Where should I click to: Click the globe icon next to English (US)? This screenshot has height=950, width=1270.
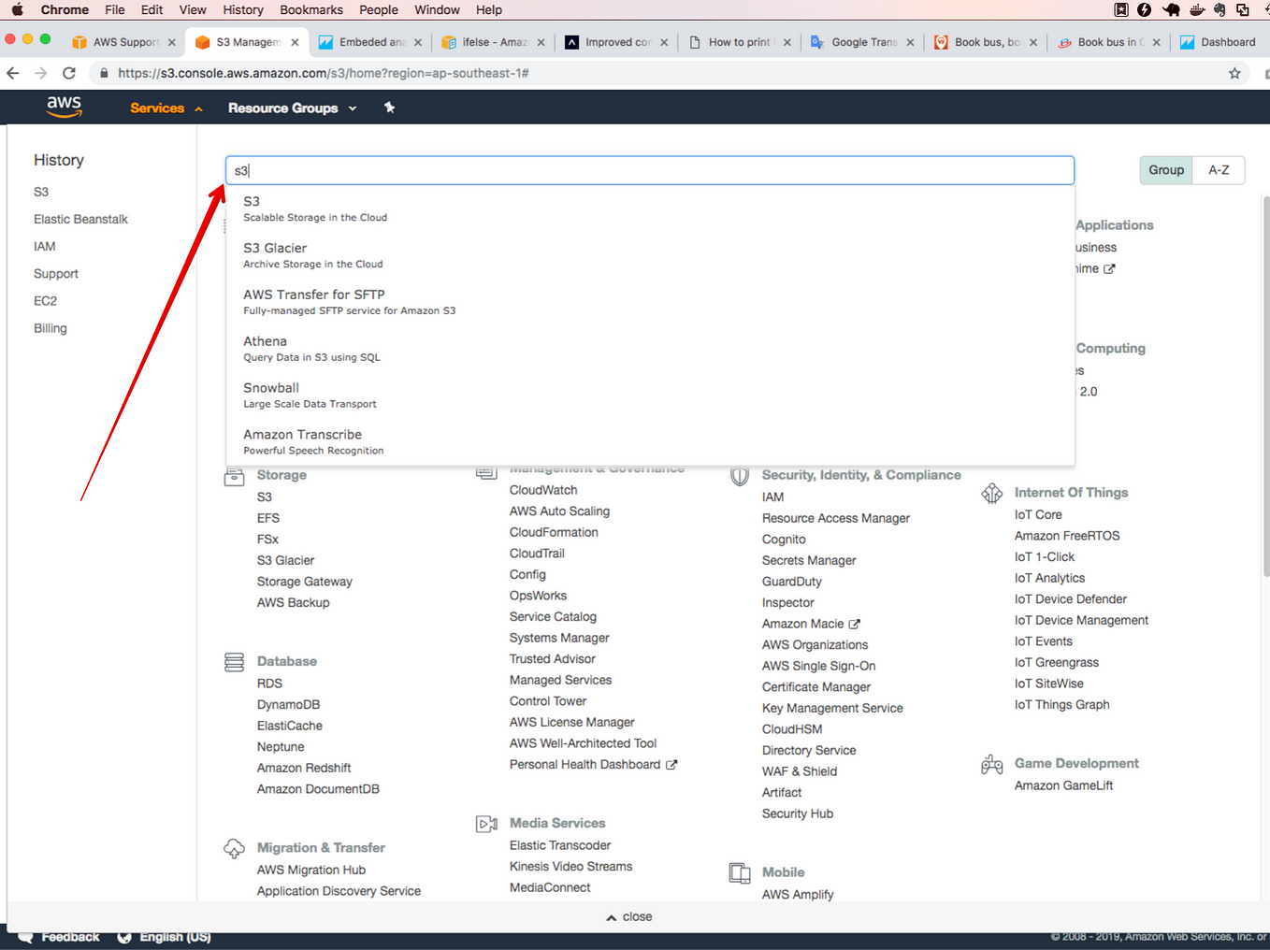click(124, 937)
